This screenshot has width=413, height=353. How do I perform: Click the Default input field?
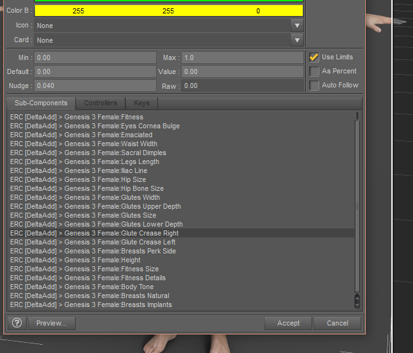click(x=95, y=71)
